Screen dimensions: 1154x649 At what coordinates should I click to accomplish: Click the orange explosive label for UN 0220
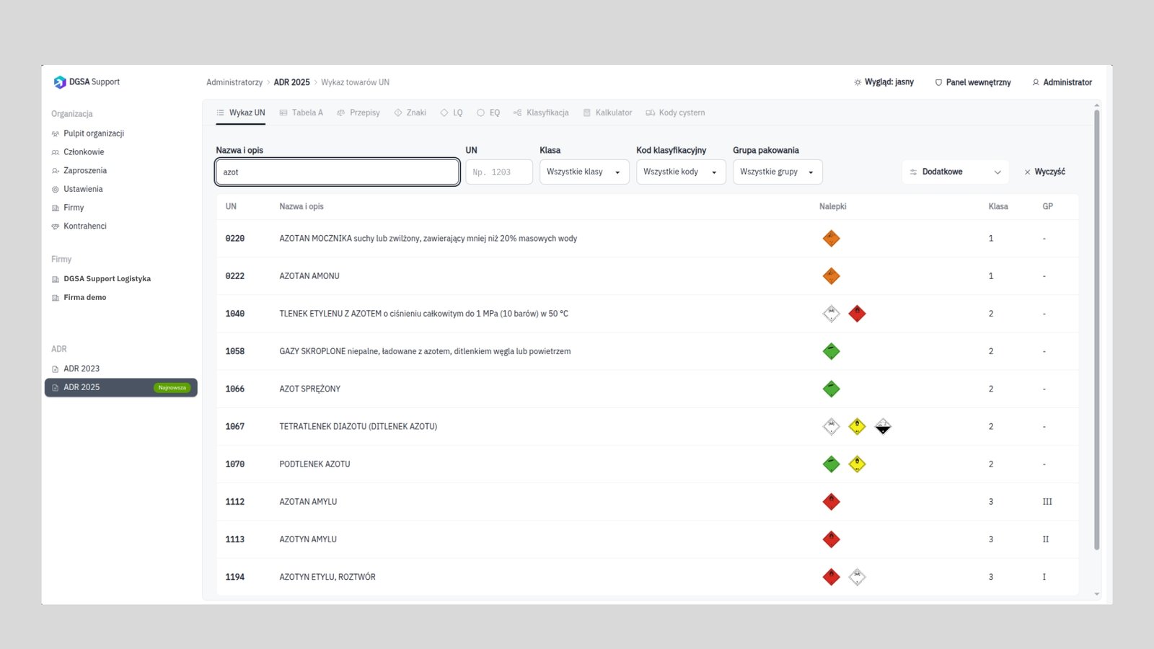click(x=831, y=239)
